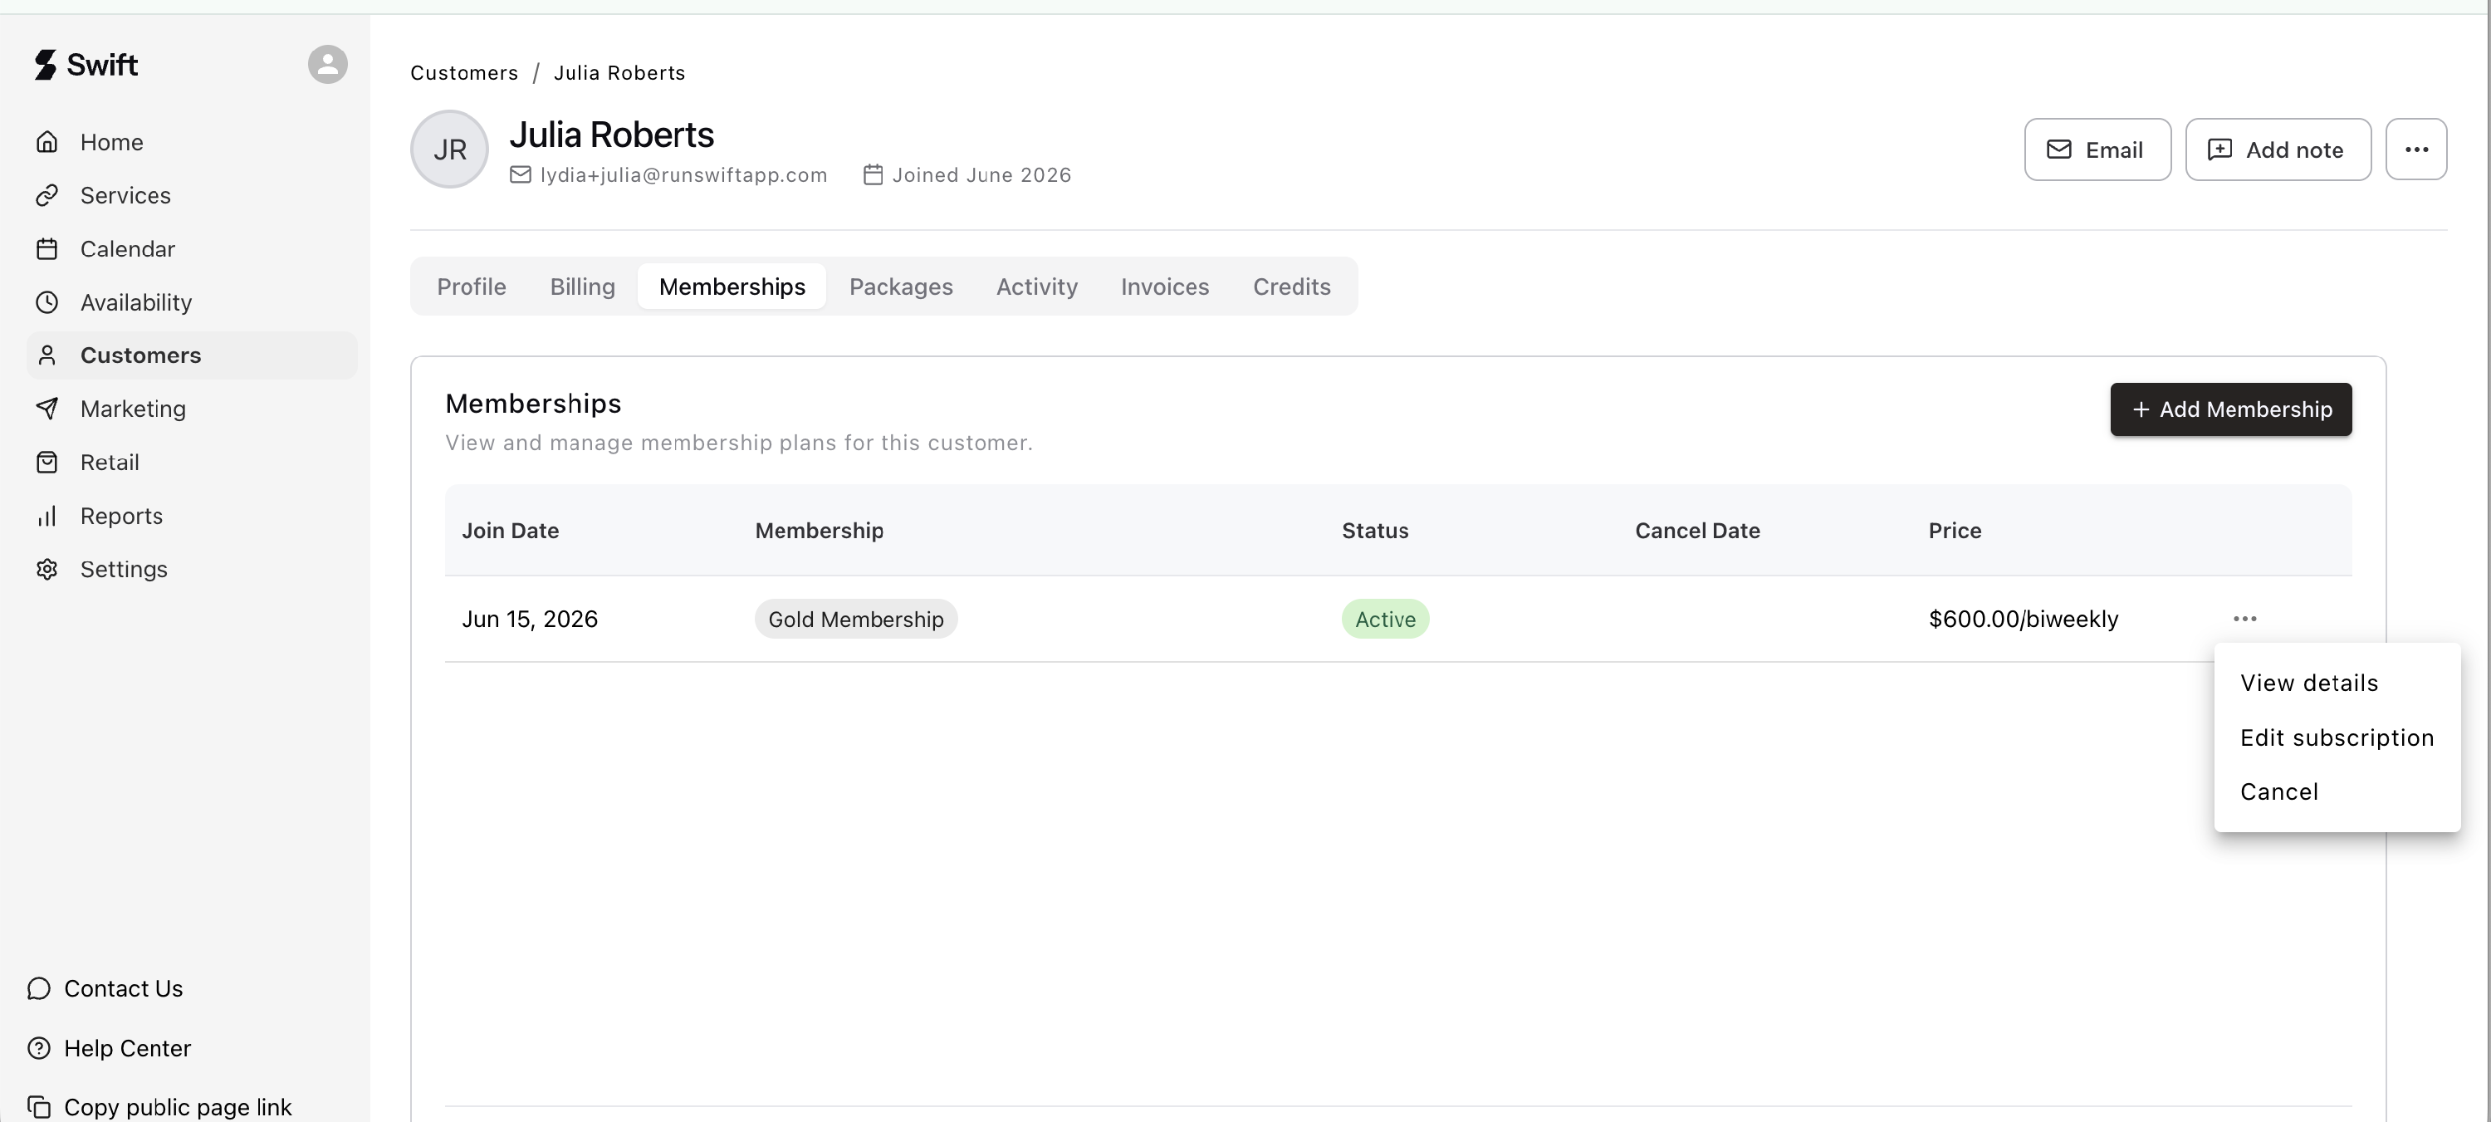Viewport: 2491px width, 1122px height.
Task: Open the Activity tab
Action: click(1036, 287)
